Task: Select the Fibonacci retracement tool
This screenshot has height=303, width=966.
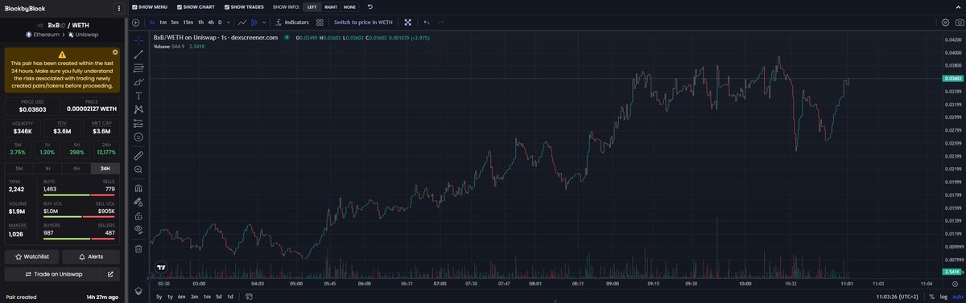Action: [138, 68]
